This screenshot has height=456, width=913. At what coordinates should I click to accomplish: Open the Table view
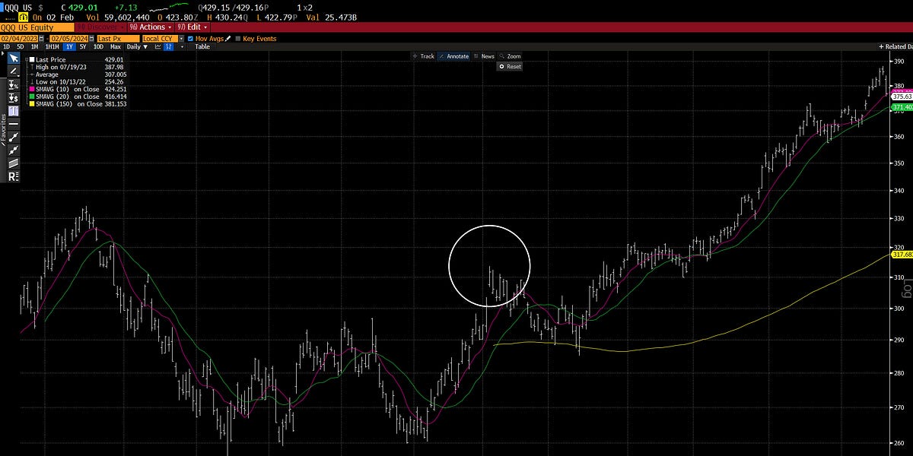click(x=202, y=46)
